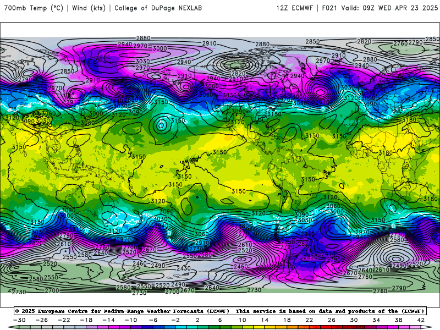This screenshot has width=440, height=330.
Task: Select the −18 color scale label
Action: coord(86,320)
